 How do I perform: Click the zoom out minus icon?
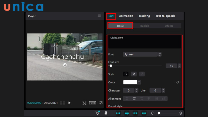coord(153,113)
